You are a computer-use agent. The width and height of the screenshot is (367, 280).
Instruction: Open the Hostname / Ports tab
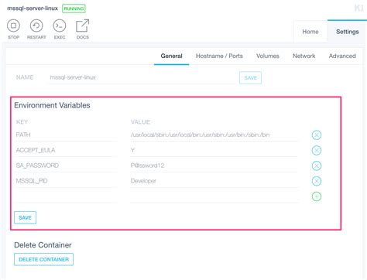click(x=219, y=56)
